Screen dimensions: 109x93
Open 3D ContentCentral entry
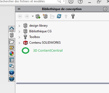tap(48, 51)
